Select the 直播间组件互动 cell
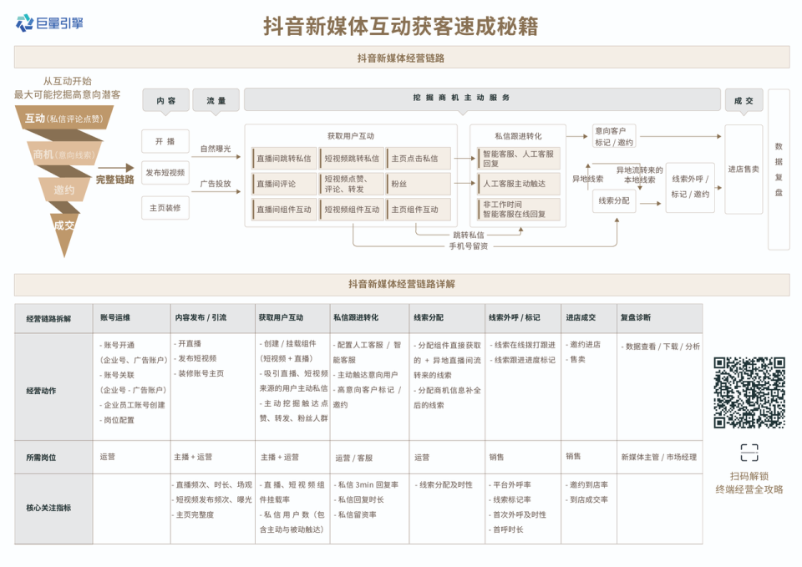Viewport: 802px width, 567px height. point(284,209)
